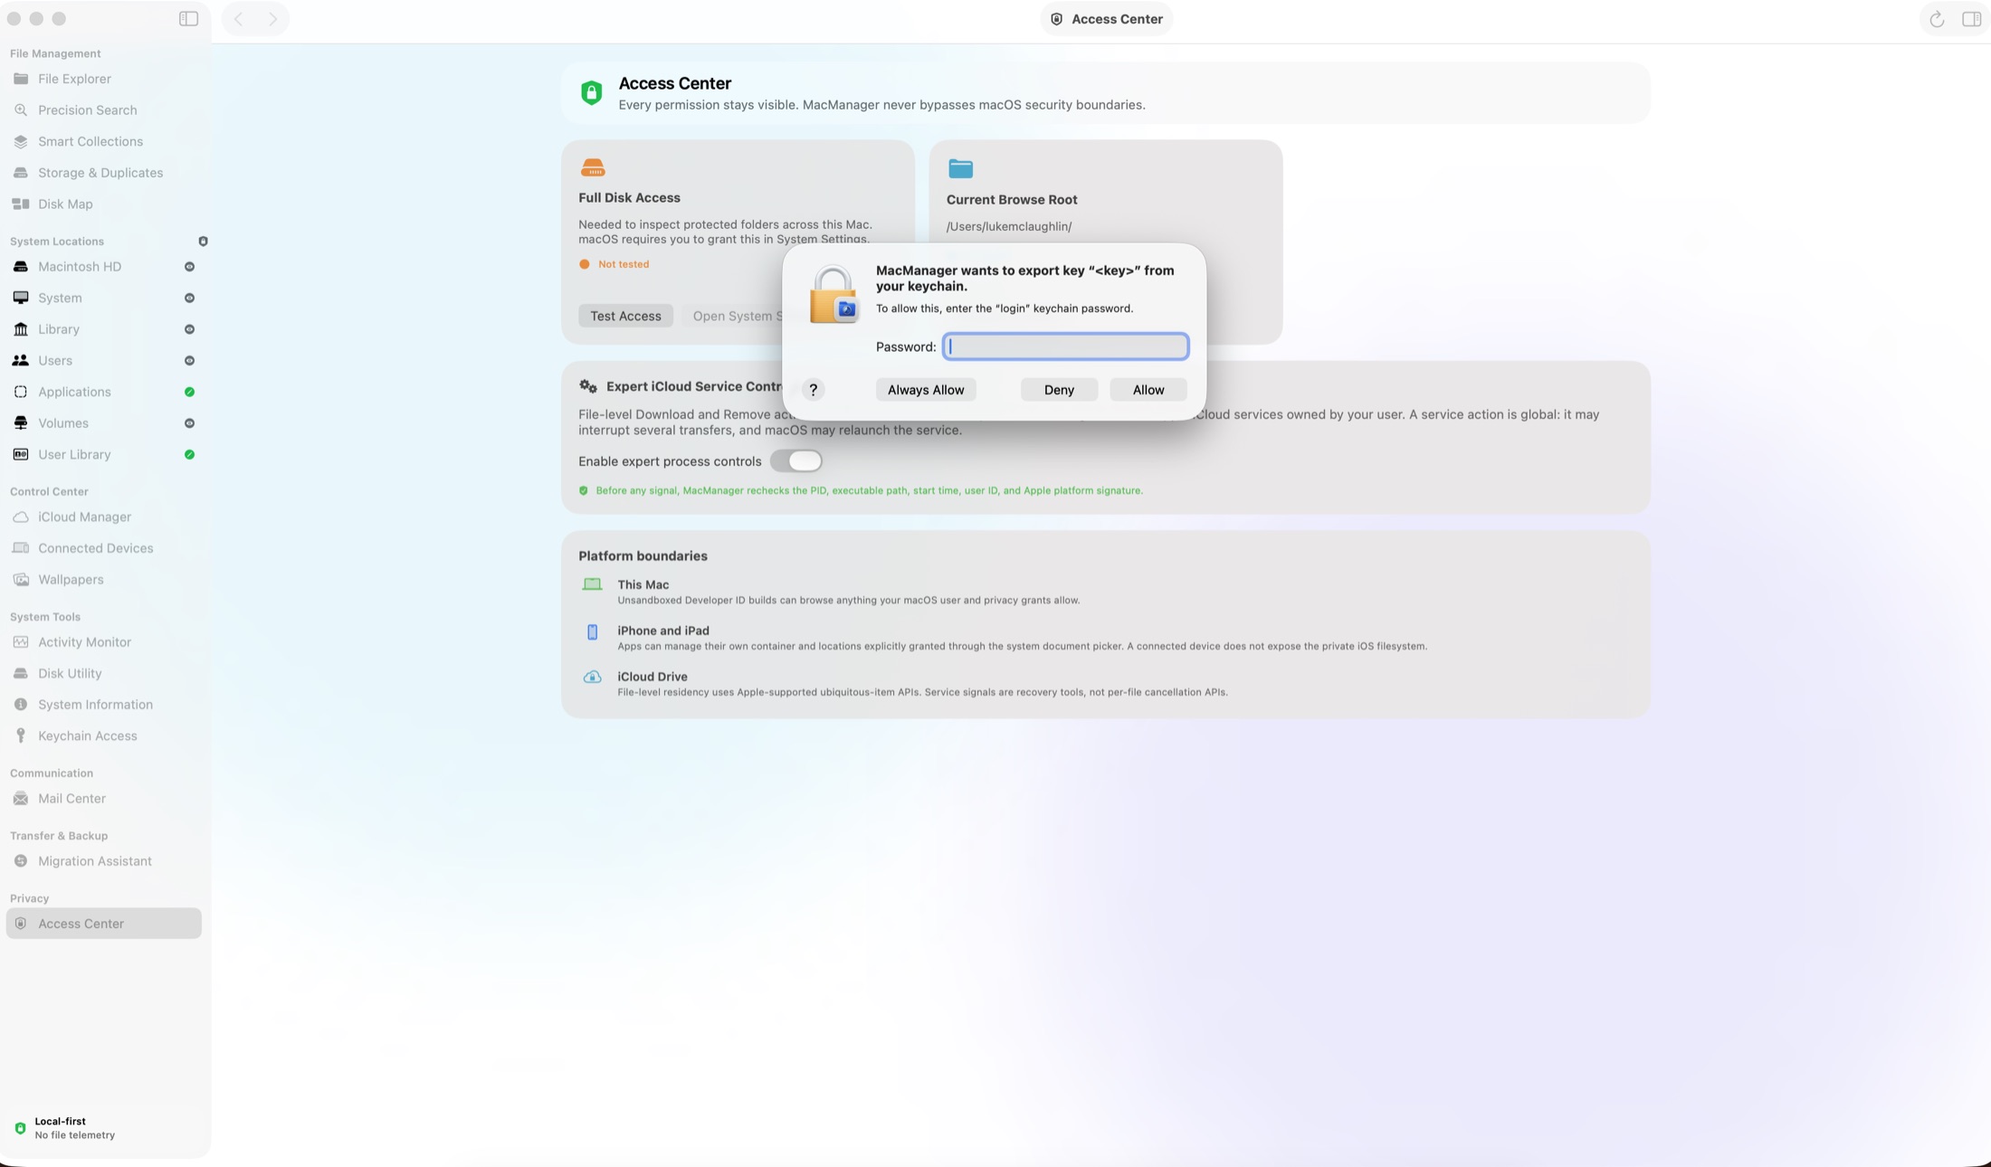This screenshot has height=1167, width=1991.
Task: Click the "This Mac" platform boundary row
Action: (831, 592)
